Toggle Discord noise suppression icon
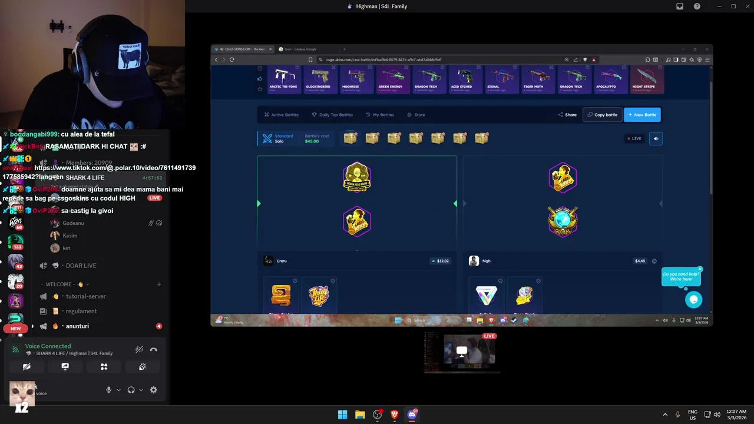754x424 pixels. click(140, 350)
